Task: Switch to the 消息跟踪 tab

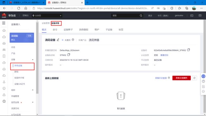Action: (x=84, y=29)
